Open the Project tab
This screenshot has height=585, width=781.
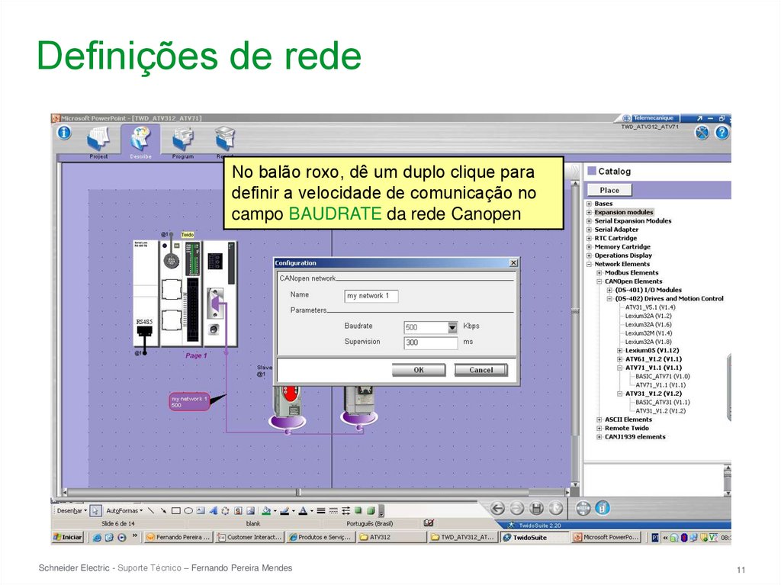click(x=98, y=143)
